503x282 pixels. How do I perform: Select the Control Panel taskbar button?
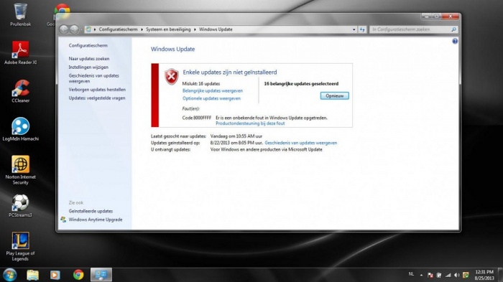point(101,275)
